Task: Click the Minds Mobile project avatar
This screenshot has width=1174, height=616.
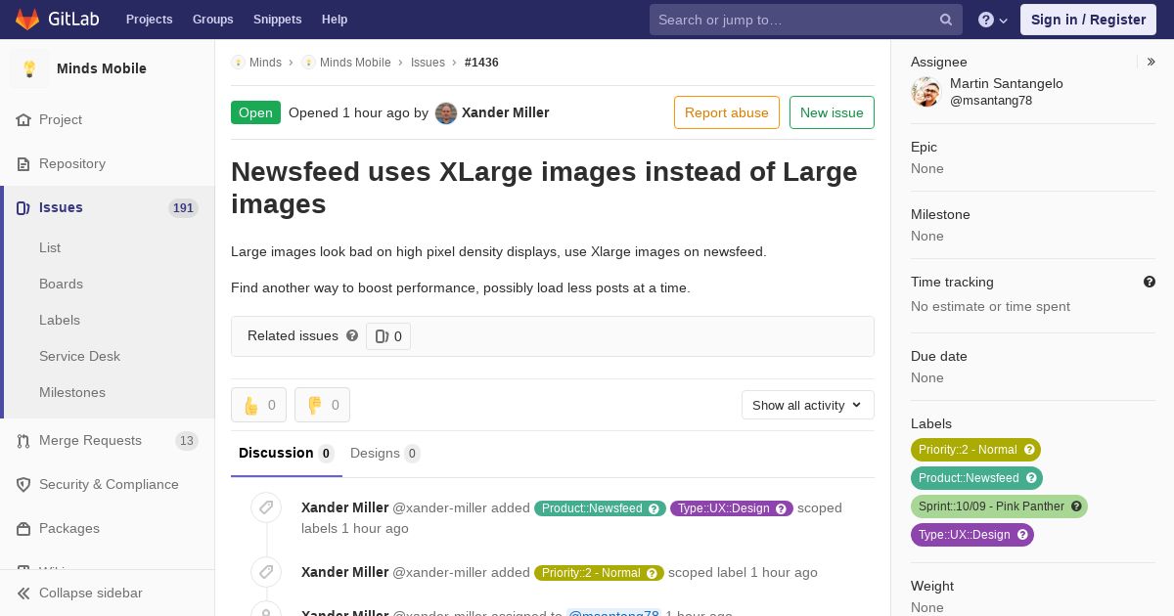Action: point(29,68)
